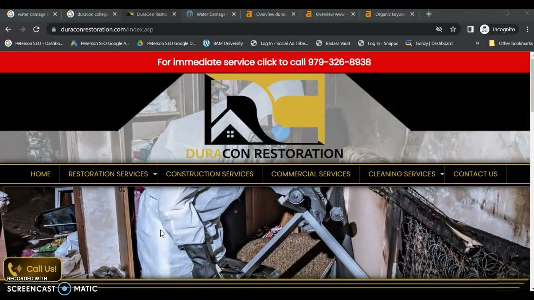Click the Incognito profile indicator
The height and width of the screenshot is (300, 534).
pos(498,29)
